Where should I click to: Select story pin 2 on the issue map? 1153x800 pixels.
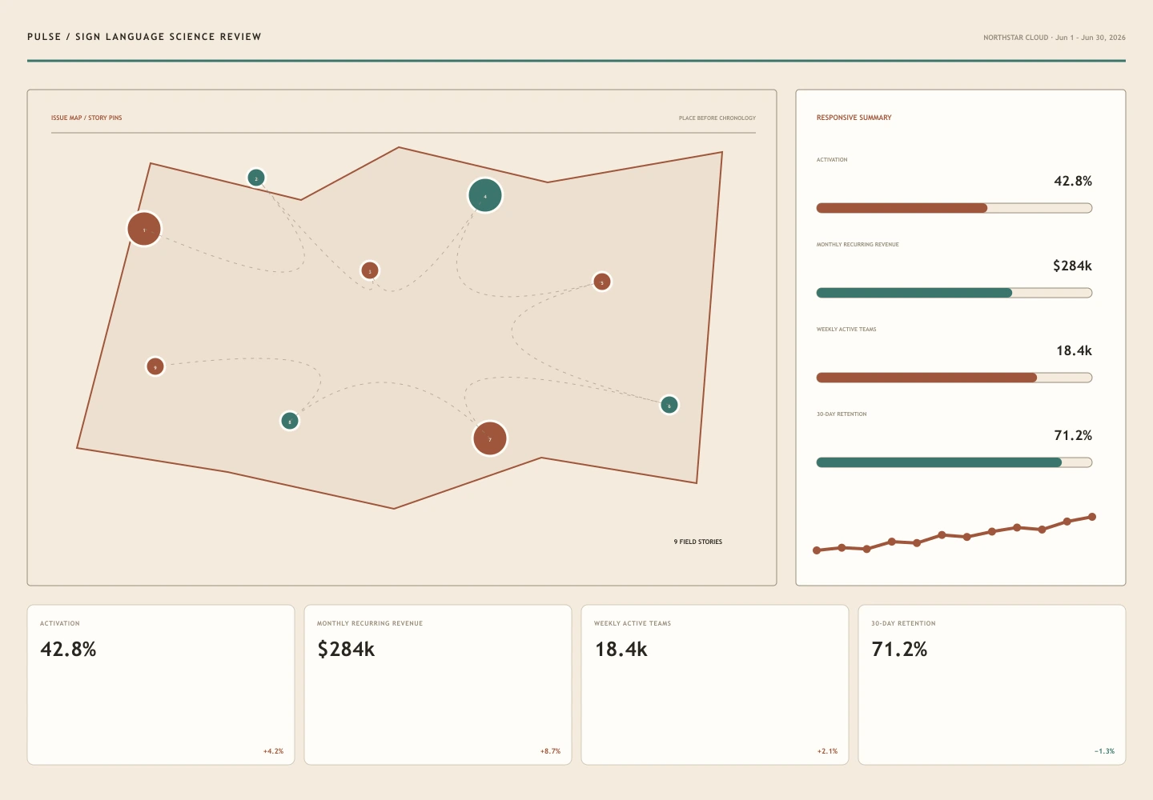256,178
